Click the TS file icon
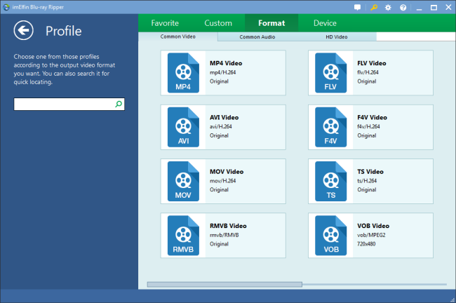Screen dimensions: 456x303 coord(330,181)
